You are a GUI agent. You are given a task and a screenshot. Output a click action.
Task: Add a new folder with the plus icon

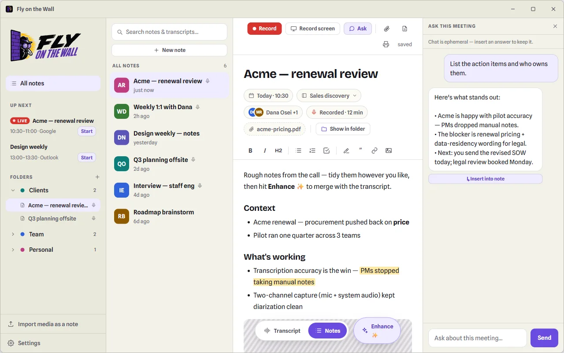97,177
